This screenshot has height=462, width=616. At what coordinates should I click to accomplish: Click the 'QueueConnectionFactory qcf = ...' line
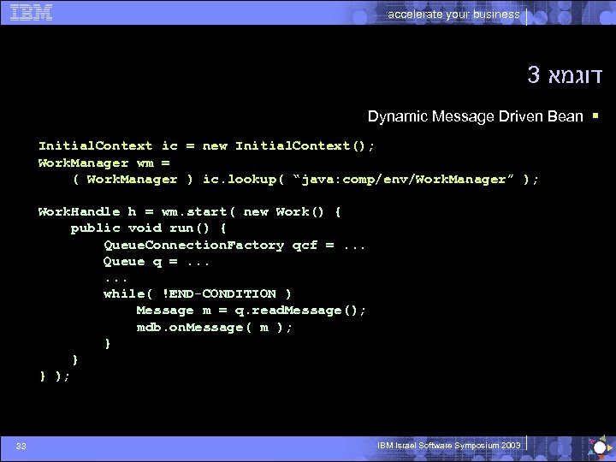coord(234,246)
